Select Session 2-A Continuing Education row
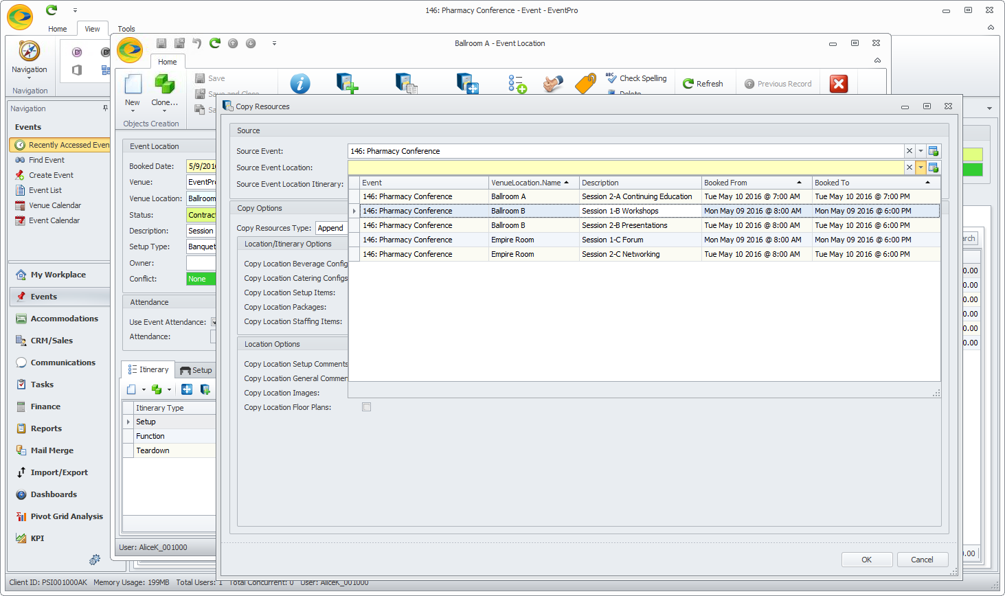 pyautogui.click(x=644, y=196)
